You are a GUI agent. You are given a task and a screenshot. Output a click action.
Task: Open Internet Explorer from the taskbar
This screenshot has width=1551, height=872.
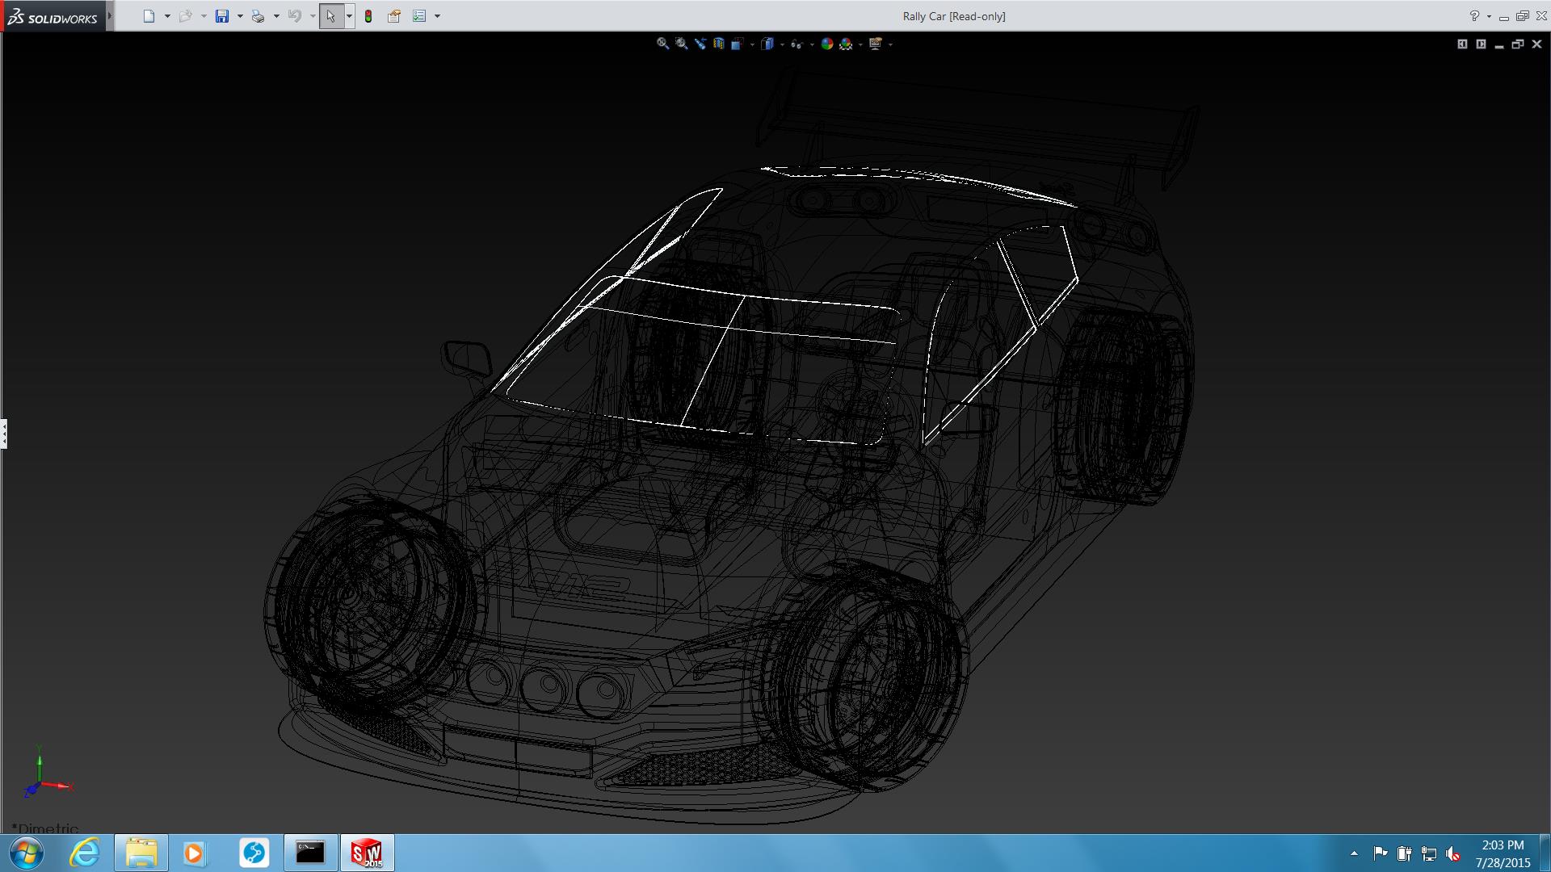tap(85, 853)
